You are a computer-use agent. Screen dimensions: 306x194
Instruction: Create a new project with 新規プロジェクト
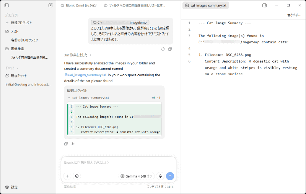click(19, 23)
